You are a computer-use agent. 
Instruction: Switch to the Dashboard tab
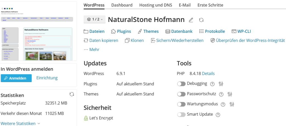pos(122,5)
